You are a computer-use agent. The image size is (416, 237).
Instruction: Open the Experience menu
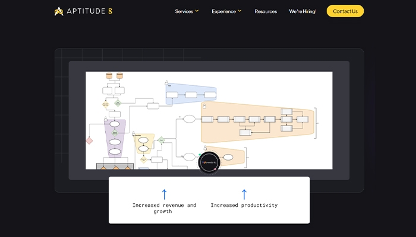(x=223, y=11)
